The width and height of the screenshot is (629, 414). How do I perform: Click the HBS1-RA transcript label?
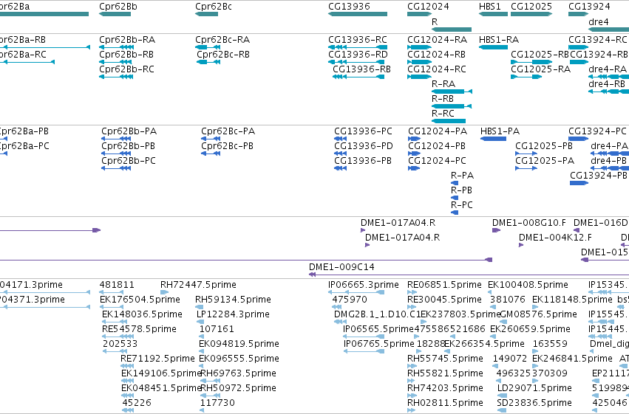tap(499, 40)
